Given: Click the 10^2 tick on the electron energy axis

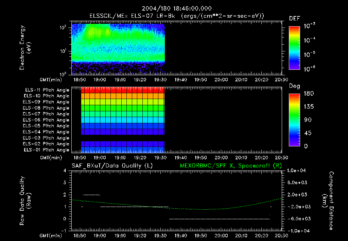Looking at the screenshot, I should click(63, 28).
